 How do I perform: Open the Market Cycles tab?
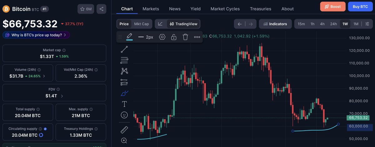(x=225, y=9)
